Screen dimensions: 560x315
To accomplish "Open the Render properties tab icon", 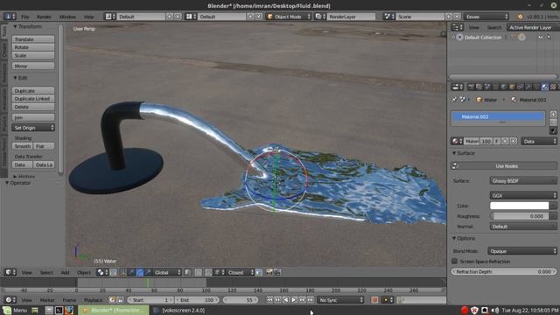I will pos(471,87).
